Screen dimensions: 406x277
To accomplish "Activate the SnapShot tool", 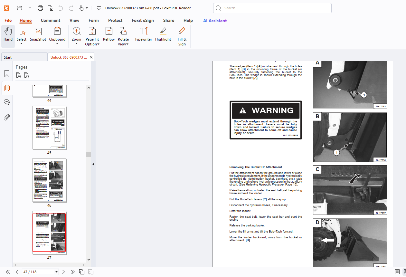I will click(x=38, y=35).
